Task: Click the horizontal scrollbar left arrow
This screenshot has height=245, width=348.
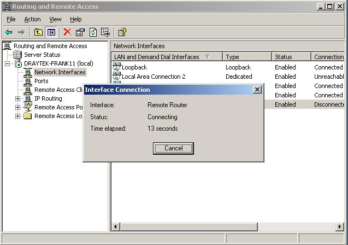Action: coord(116,227)
